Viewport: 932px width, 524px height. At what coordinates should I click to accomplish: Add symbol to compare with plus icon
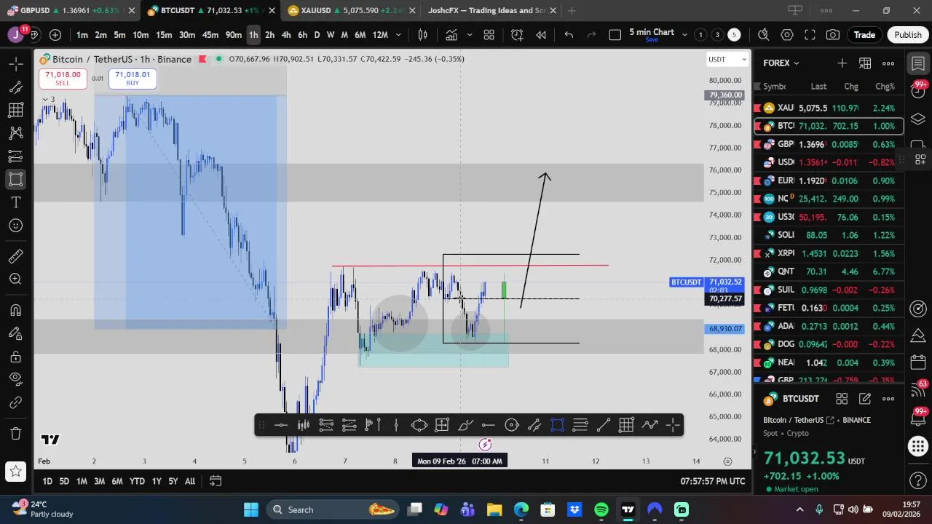coord(55,35)
